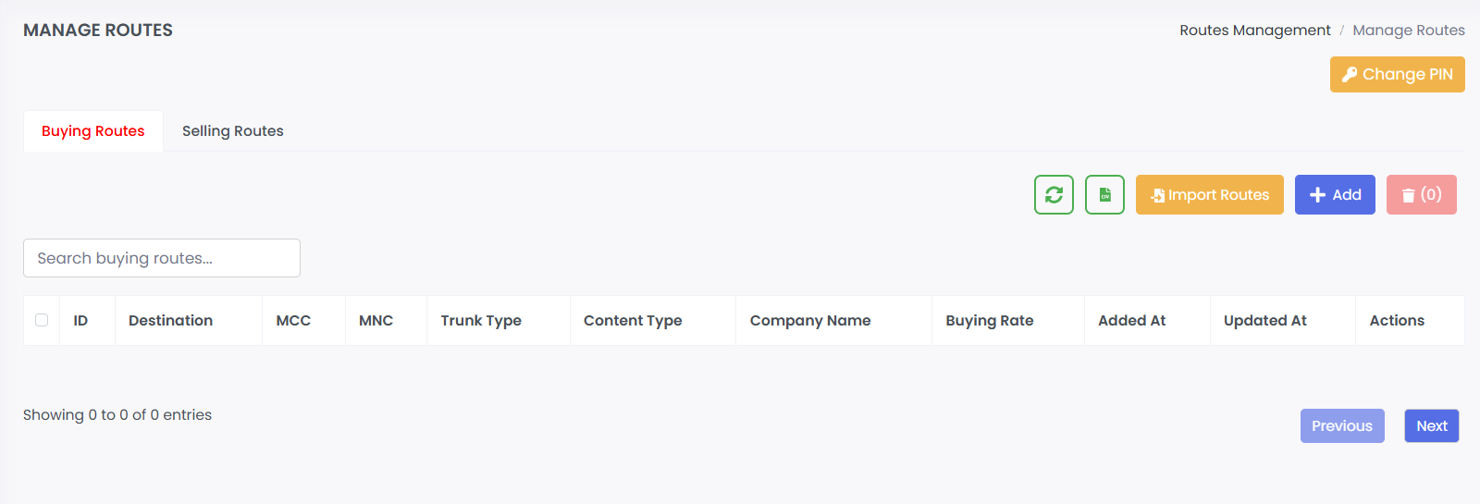This screenshot has height=504, width=1480.
Task: Click the Import Routes button
Action: 1209,195
